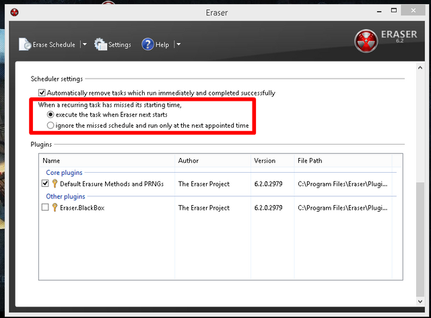This screenshot has height=318, width=431.
Task: Click the Eraser icon in the title bar
Action: tap(14, 12)
